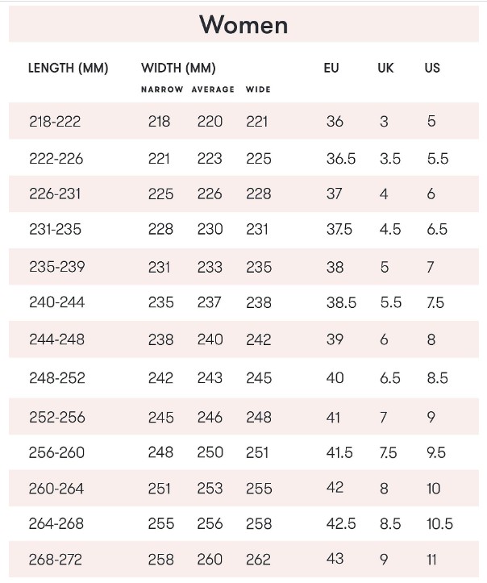The height and width of the screenshot is (583, 487).
Task: Click the LENGTH (MM) column header
Action: [x=68, y=68]
